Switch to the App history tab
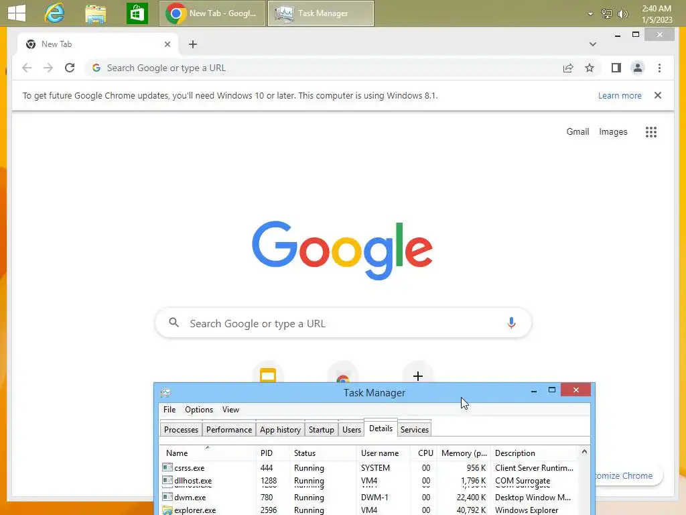This screenshot has height=515, width=686. (x=280, y=430)
